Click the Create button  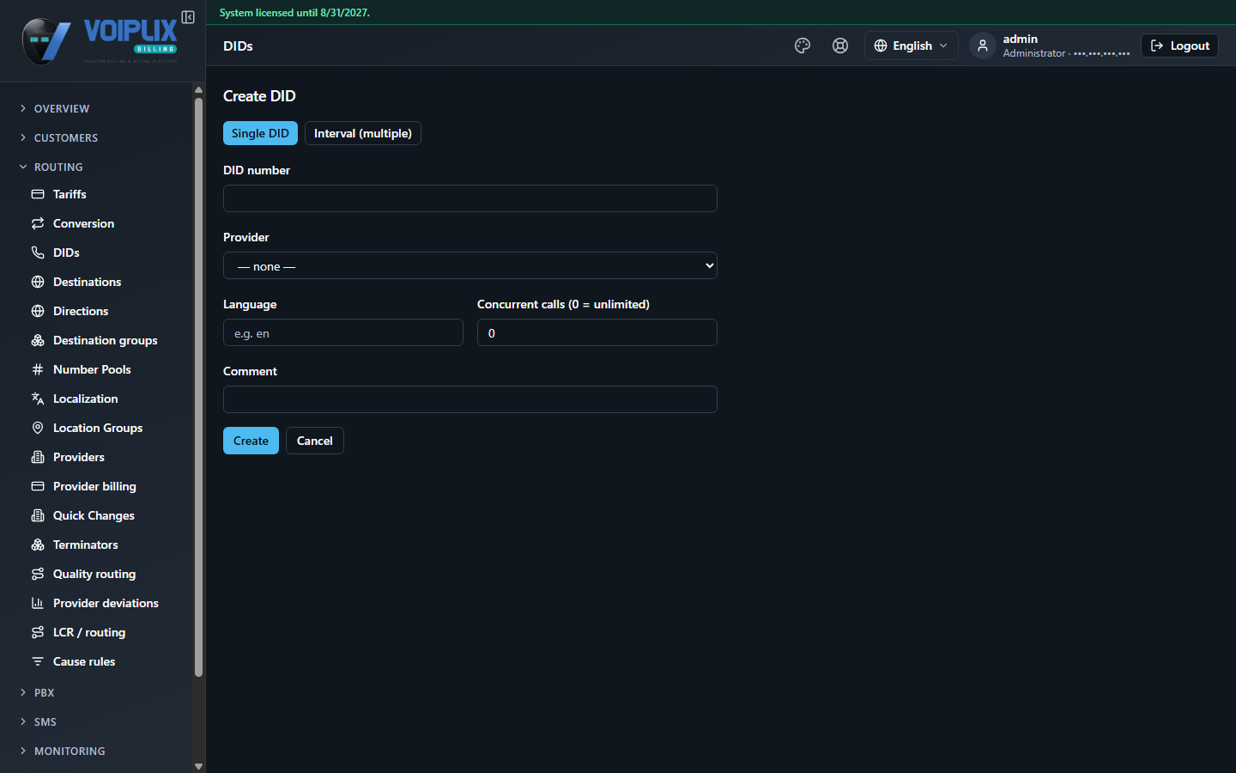click(x=251, y=441)
